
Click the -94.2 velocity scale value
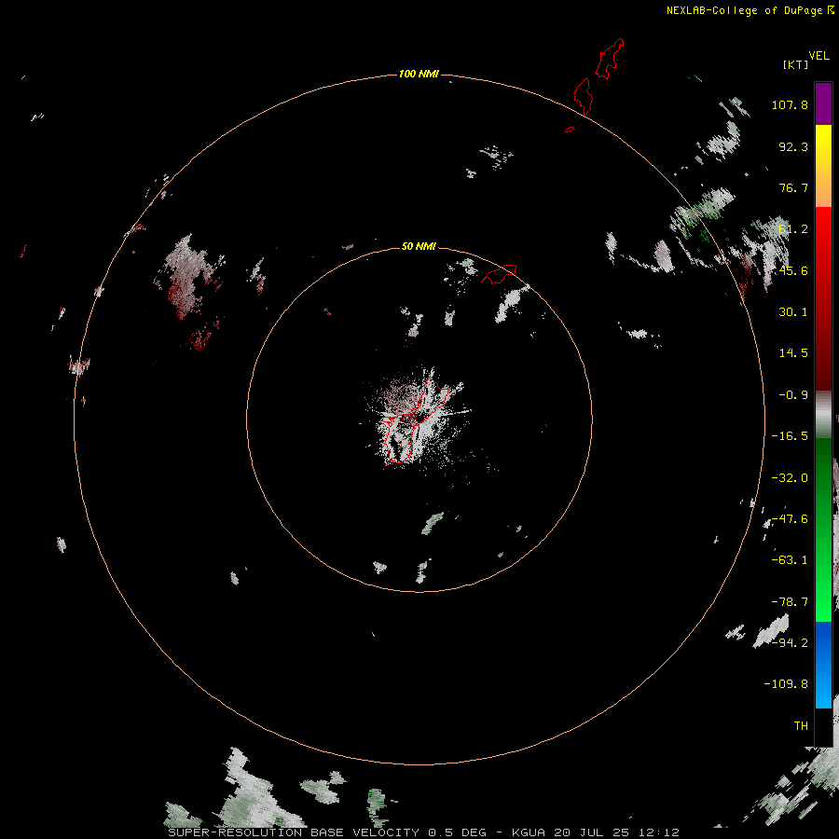(x=790, y=643)
